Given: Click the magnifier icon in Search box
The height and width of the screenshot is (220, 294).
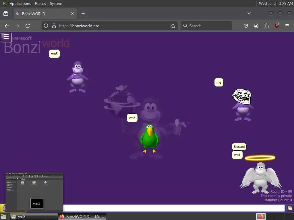Looking at the screenshot, I should pyautogui.click(x=185, y=26).
